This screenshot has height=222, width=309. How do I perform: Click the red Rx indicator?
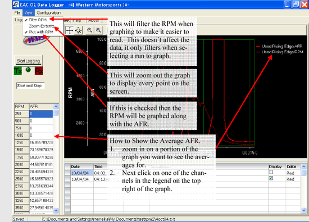point(39,71)
